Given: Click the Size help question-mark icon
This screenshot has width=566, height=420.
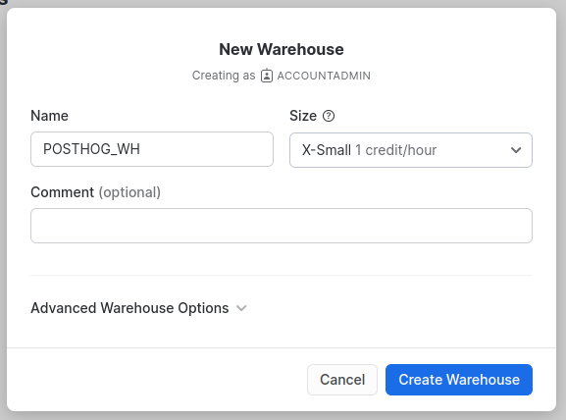Looking at the screenshot, I should pyautogui.click(x=329, y=116).
